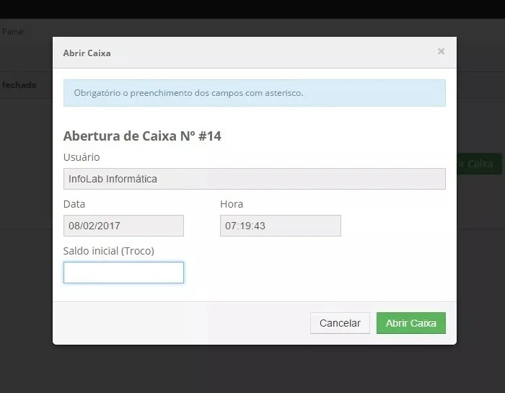The image size is (505, 393).
Task: Click the Abertura de Caixa Nº #14 heading
Action: 142,136
